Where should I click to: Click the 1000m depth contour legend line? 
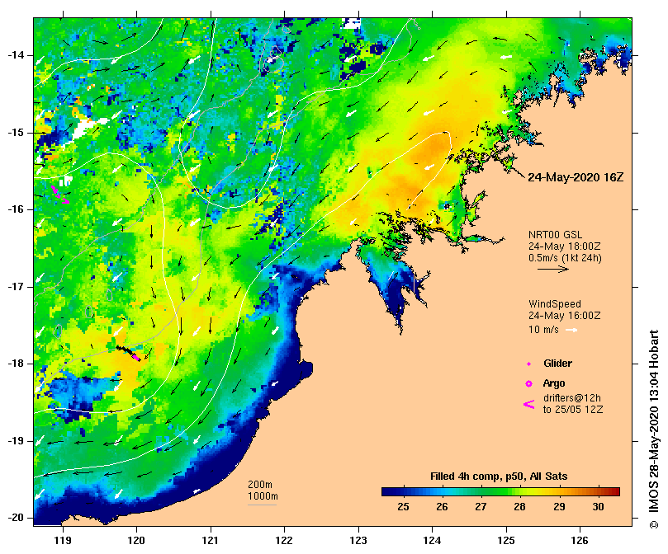(262, 505)
